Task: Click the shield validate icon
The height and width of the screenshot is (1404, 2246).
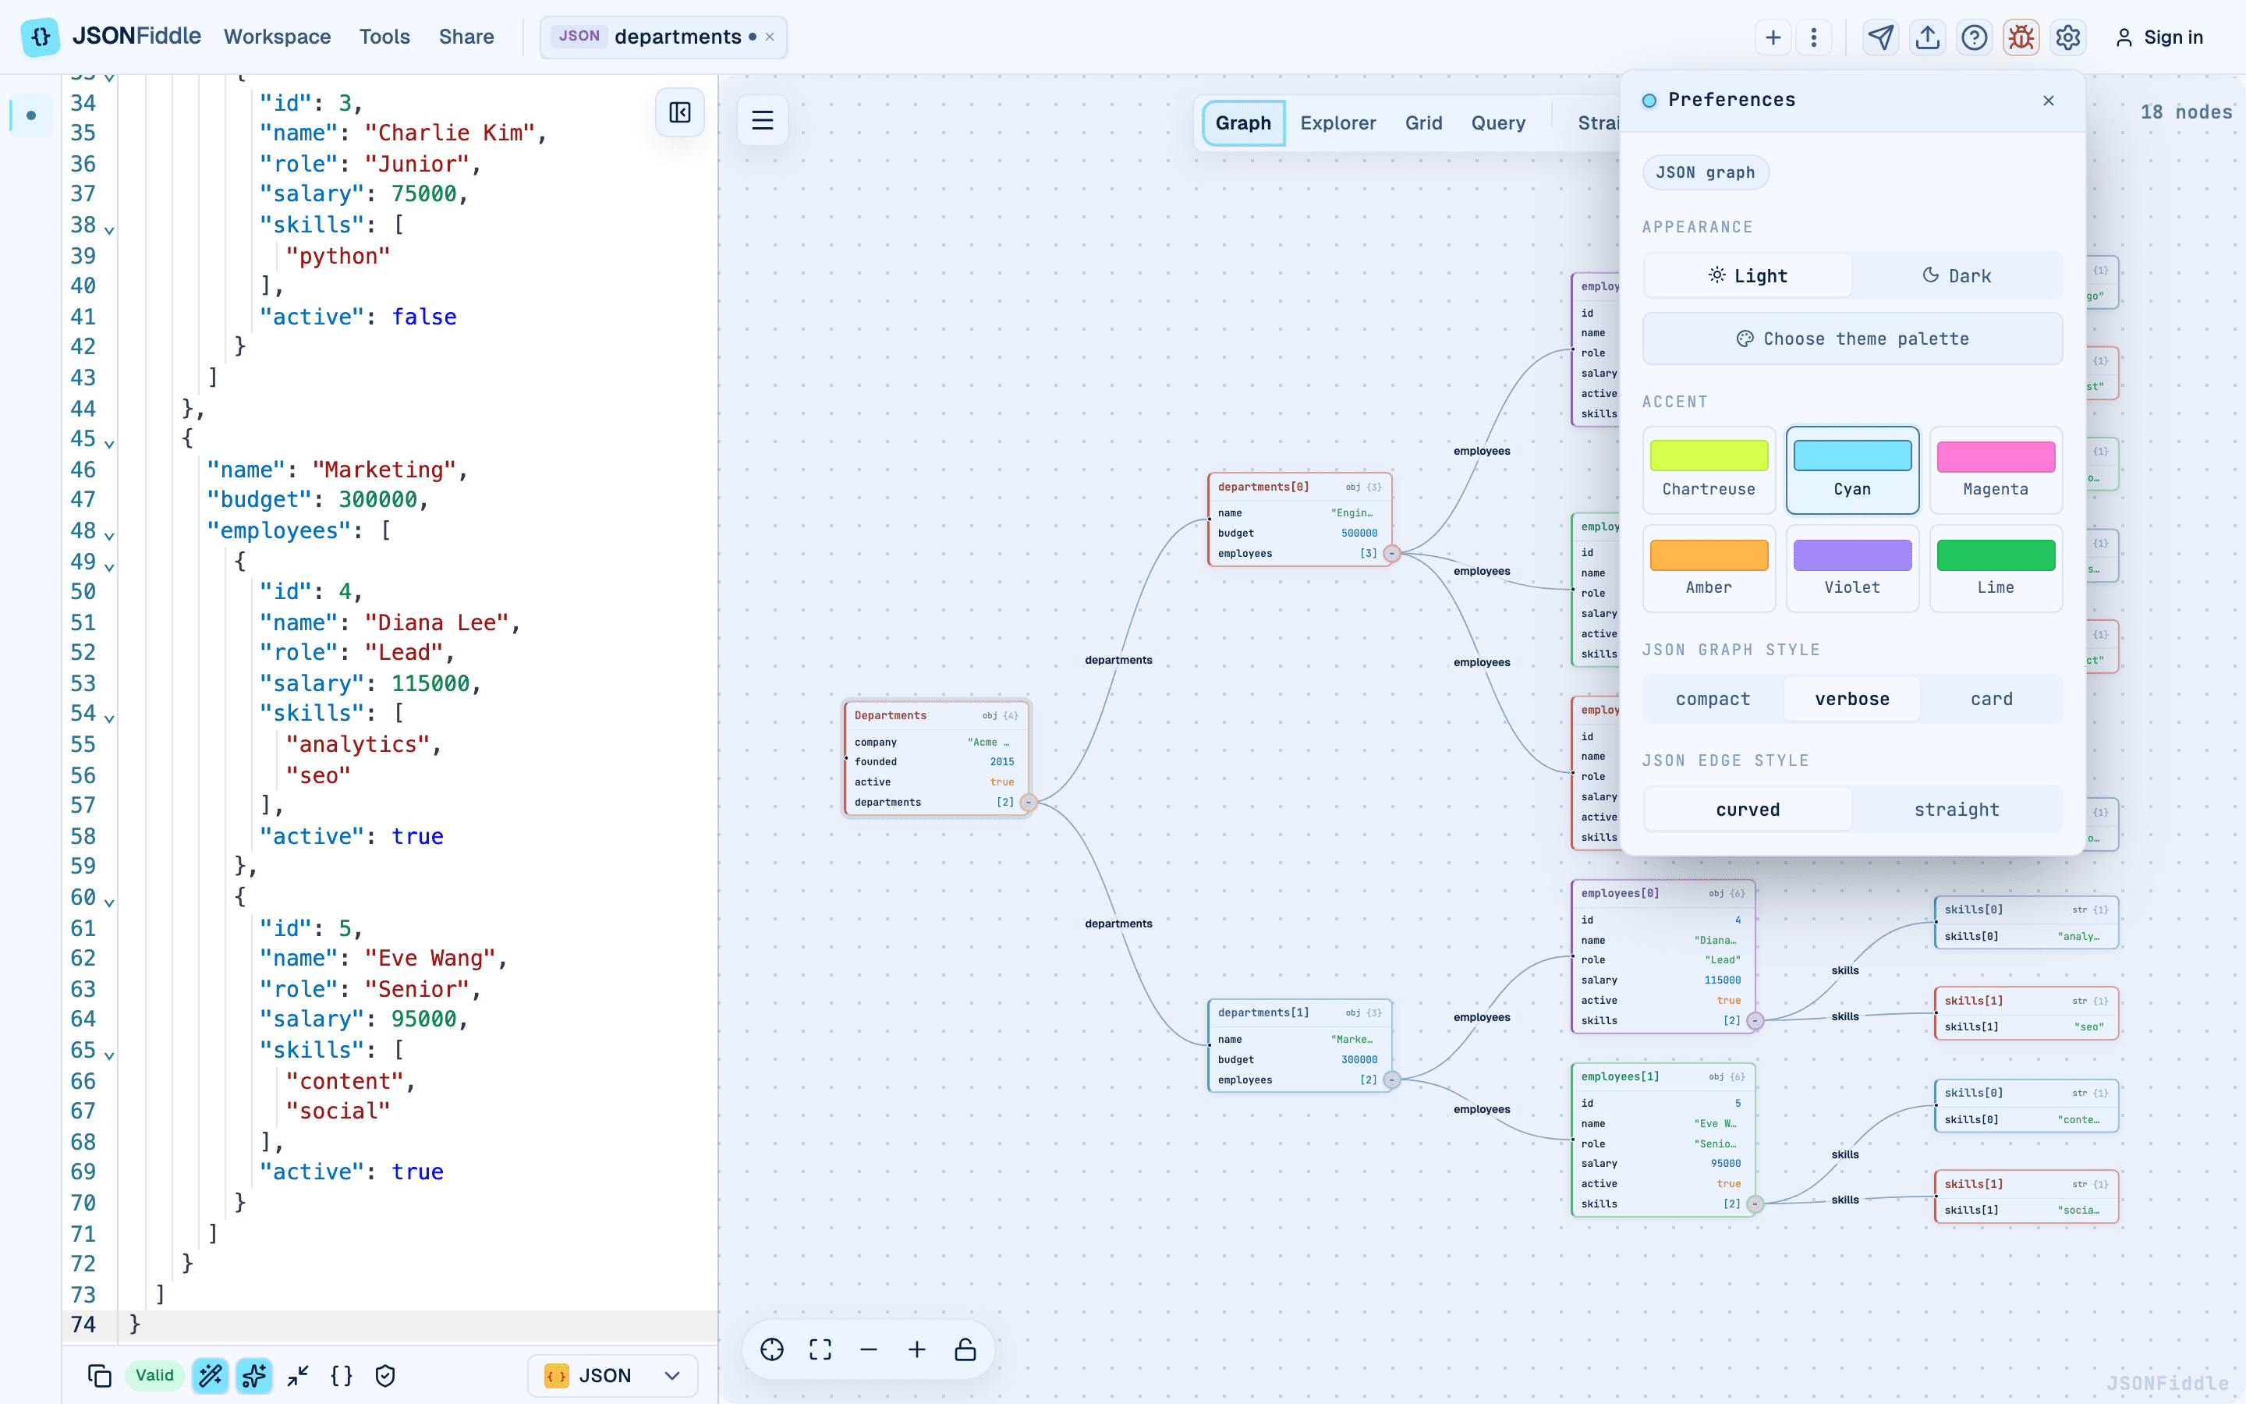Action: point(385,1375)
